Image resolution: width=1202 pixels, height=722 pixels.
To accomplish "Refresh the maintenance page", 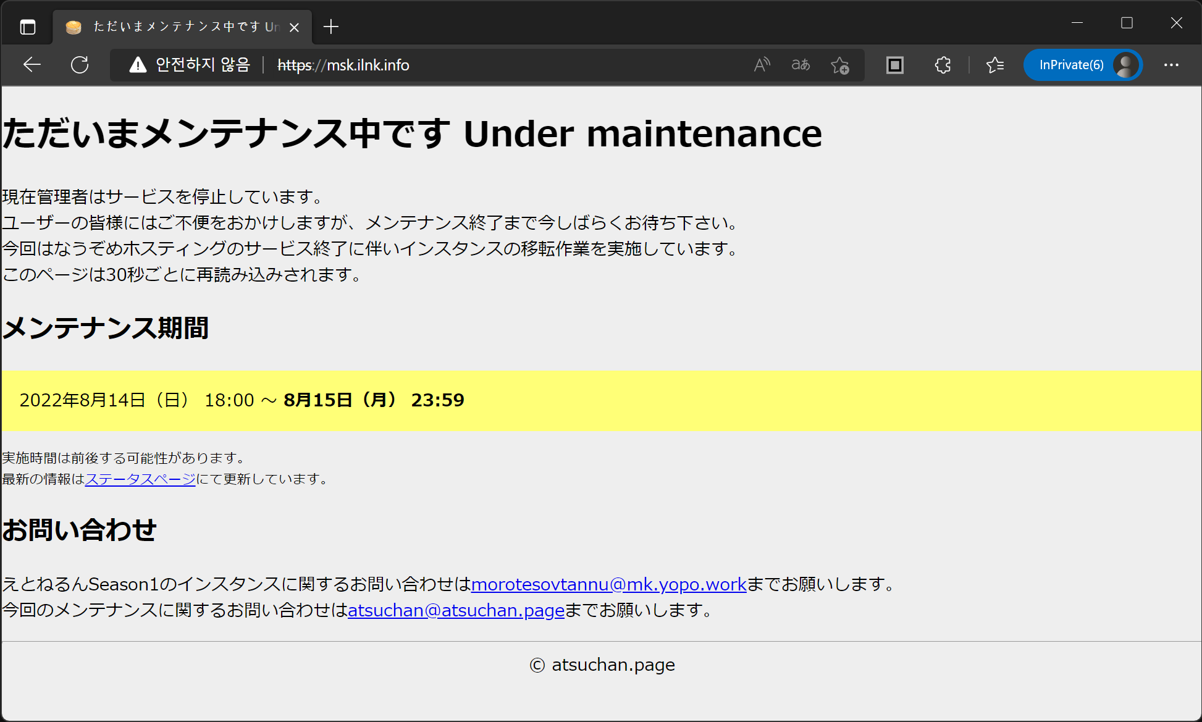I will [x=80, y=65].
